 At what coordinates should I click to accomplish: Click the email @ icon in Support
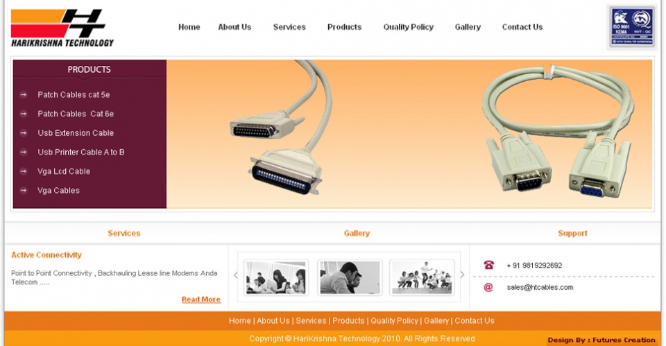click(x=488, y=288)
